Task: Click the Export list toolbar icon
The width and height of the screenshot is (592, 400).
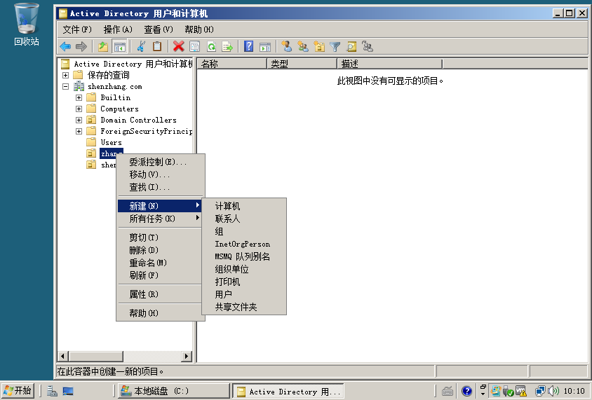Action: pos(227,47)
